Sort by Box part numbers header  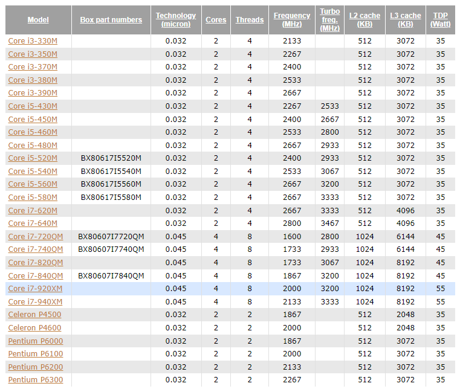pyautogui.click(x=111, y=20)
